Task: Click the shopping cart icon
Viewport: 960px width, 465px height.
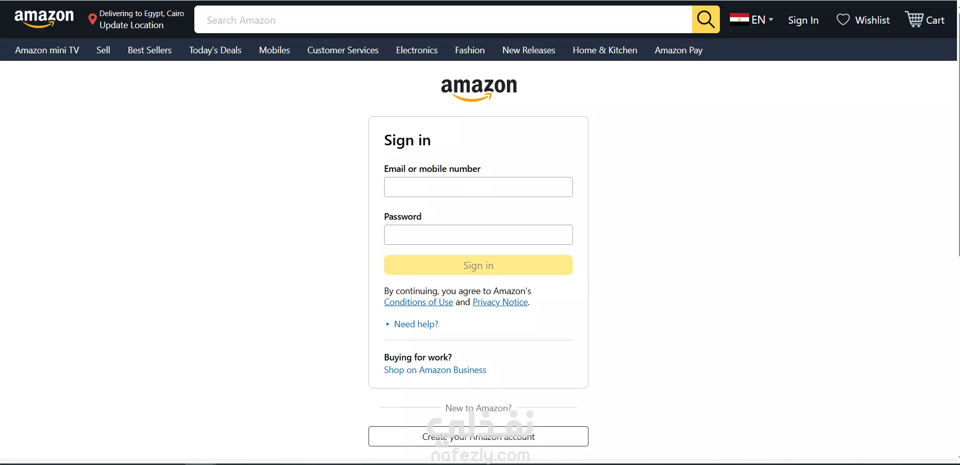Action: pyautogui.click(x=914, y=20)
